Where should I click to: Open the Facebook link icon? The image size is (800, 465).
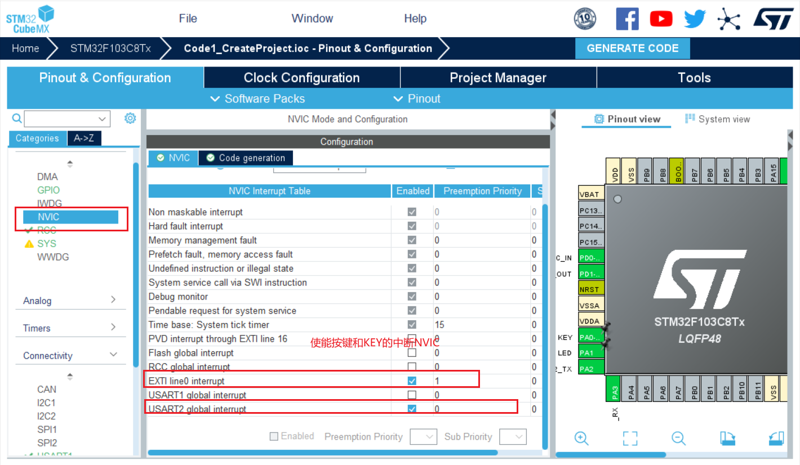(627, 19)
